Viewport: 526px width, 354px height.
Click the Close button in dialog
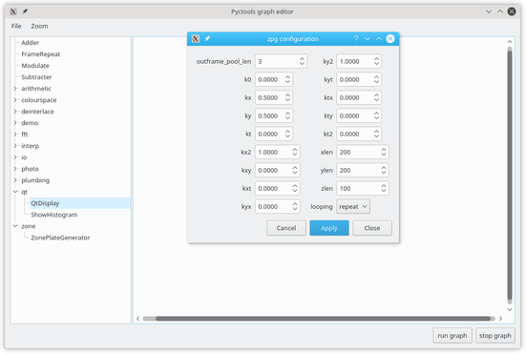(372, 228)
